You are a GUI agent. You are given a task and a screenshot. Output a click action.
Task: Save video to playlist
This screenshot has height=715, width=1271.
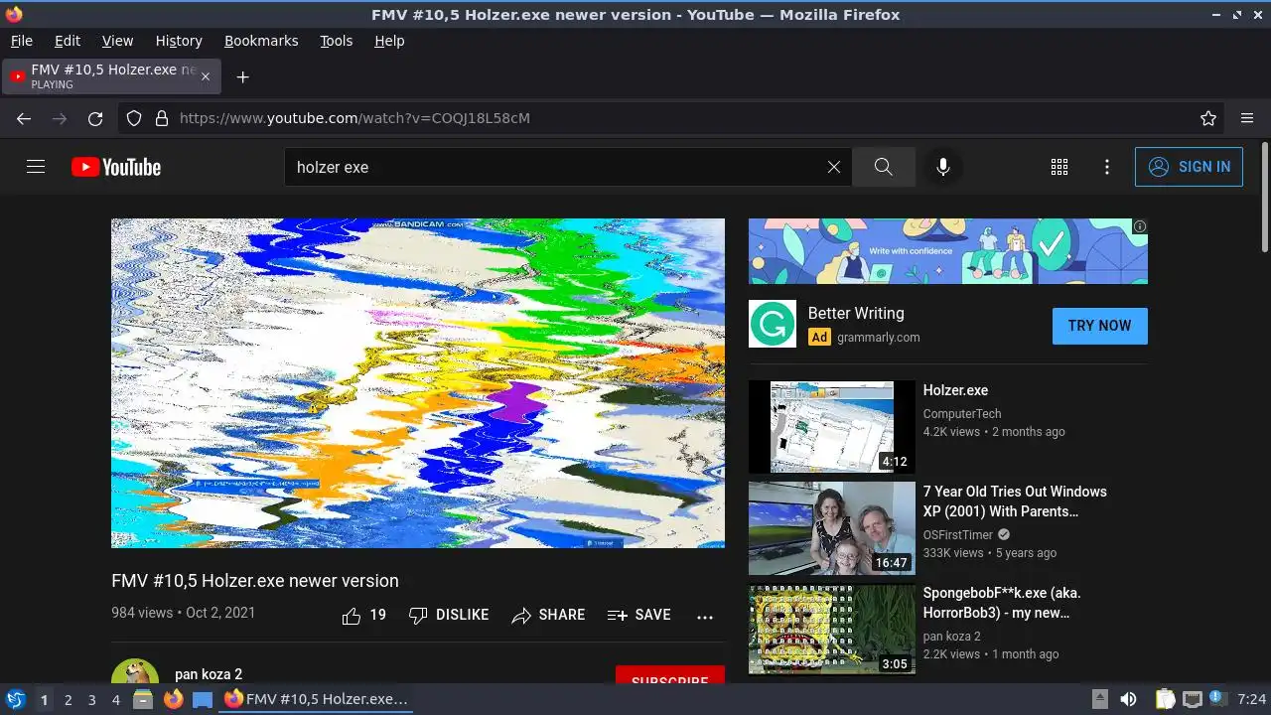[x=638, y=616]
